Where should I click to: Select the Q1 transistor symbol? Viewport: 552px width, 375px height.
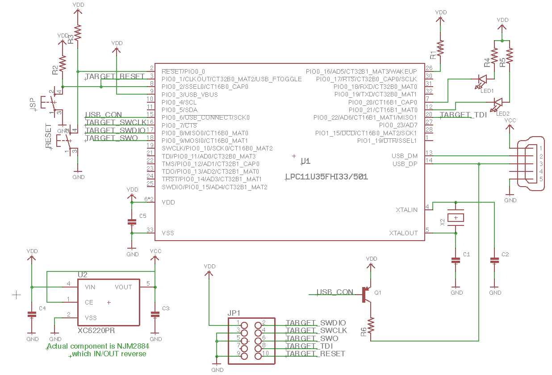tap(366, 295)
